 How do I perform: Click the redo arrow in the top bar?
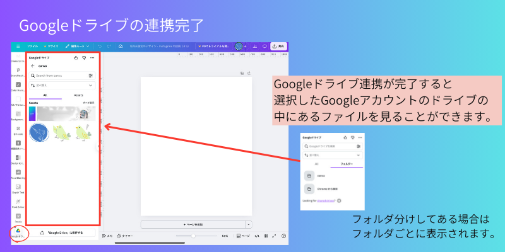pyautogui.click(x=109, y=46)
